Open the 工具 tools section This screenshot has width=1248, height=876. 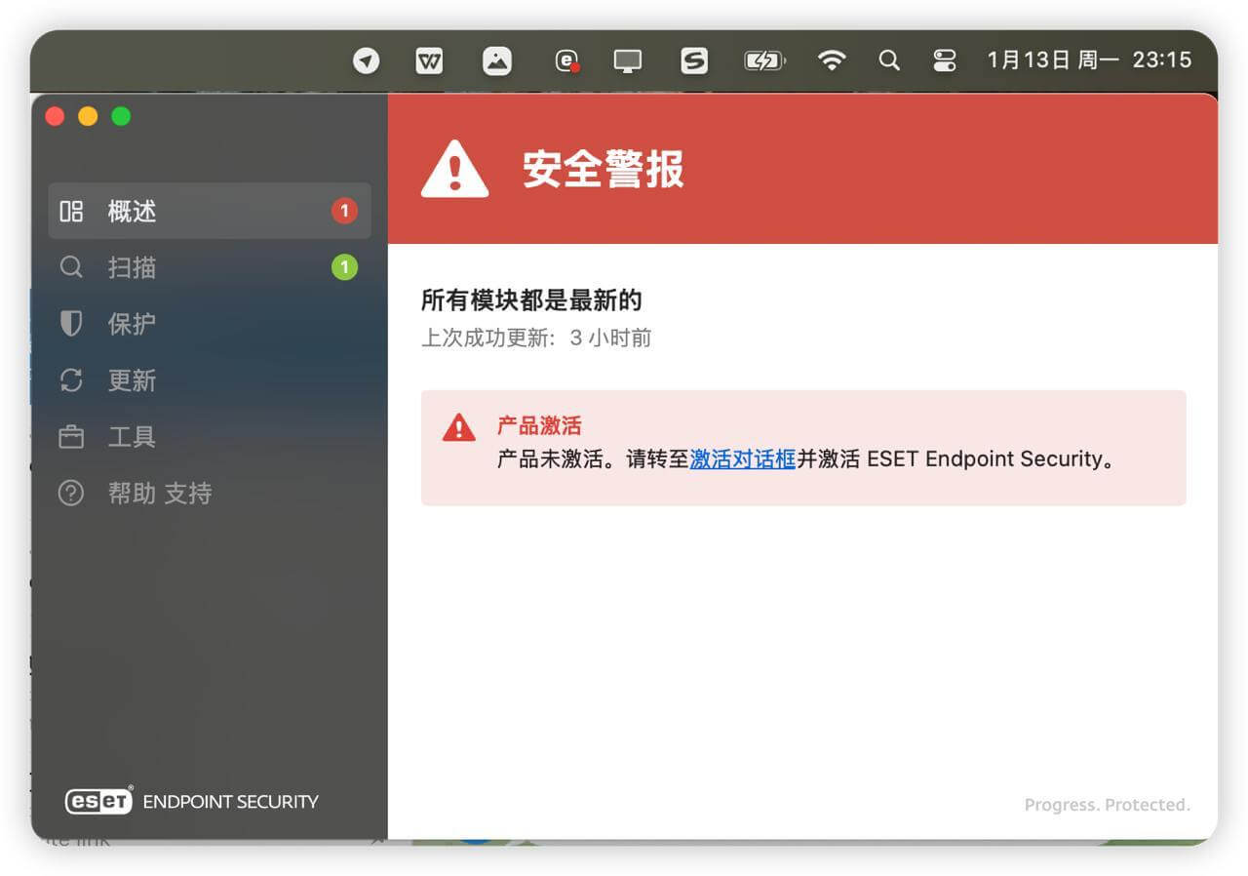[210, 437]
